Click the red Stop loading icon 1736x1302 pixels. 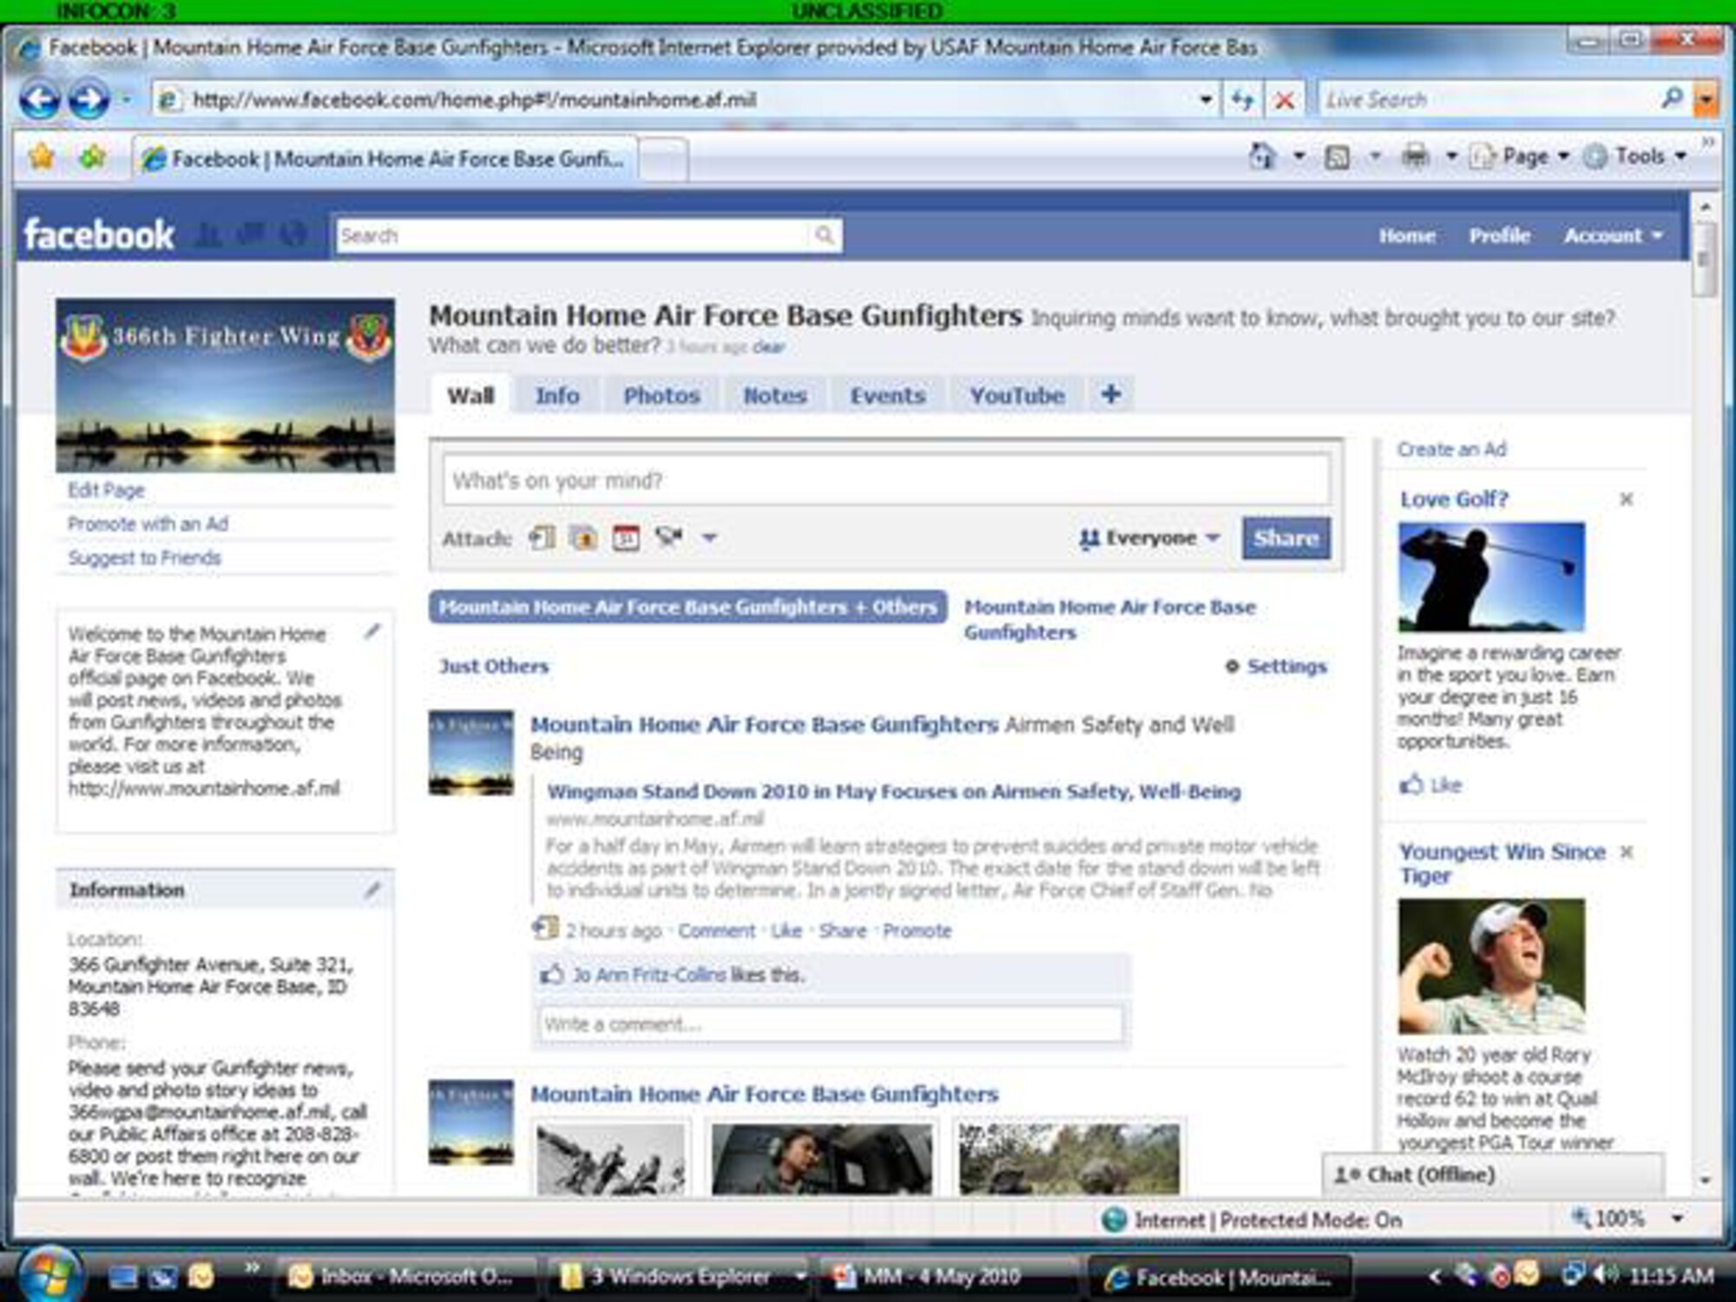pyautogui.click(x=1285, y=100)
